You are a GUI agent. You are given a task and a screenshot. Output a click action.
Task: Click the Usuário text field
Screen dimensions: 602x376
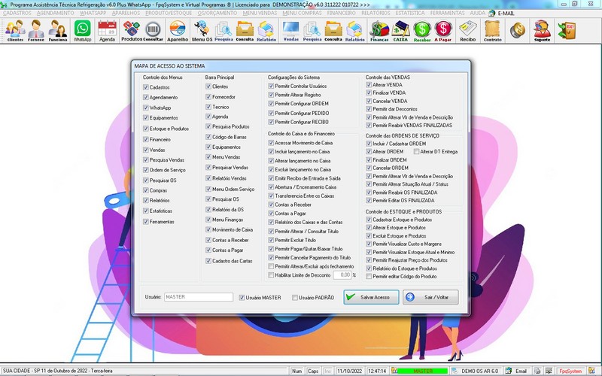(198, 297)
